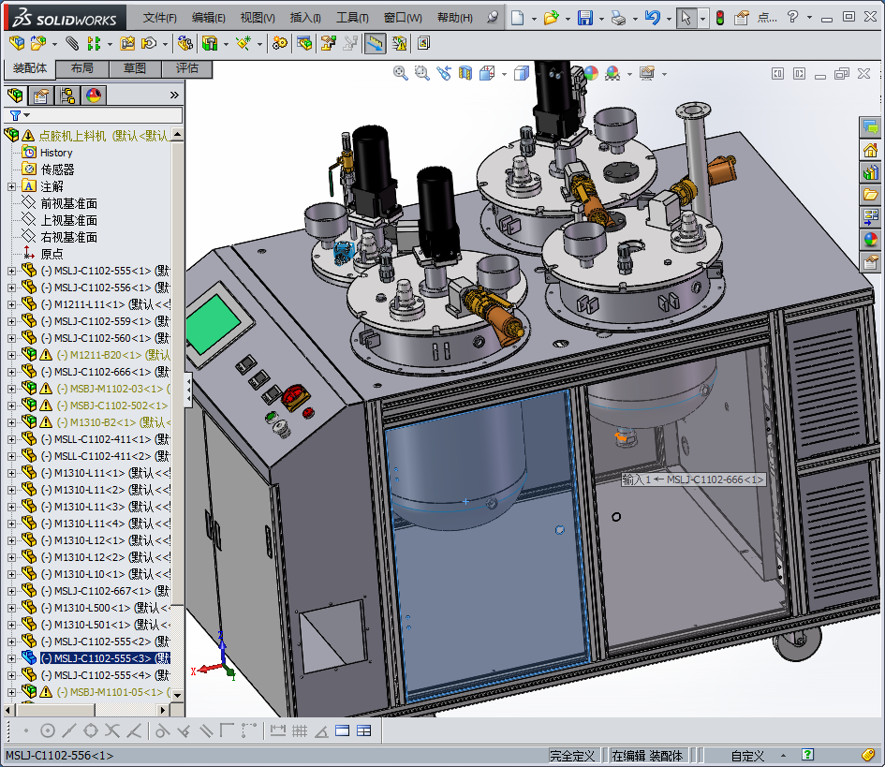The height and width of the screenshot is (767, 885).
Task: Expand the 注解 annotations folder node
Action: point(11,186)
